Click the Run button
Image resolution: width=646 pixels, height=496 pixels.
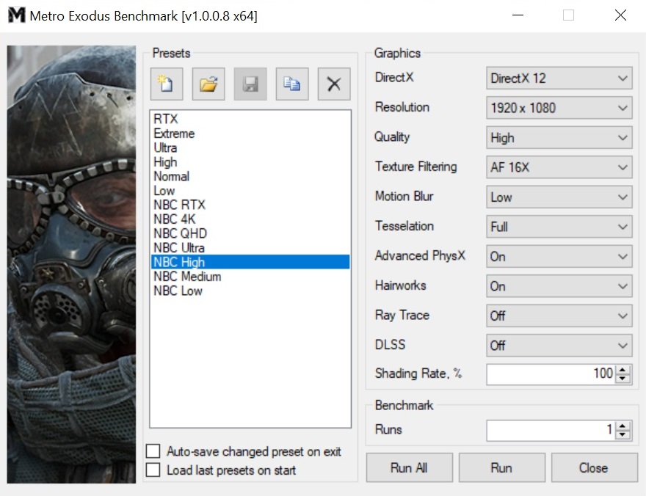coord(502,467)
